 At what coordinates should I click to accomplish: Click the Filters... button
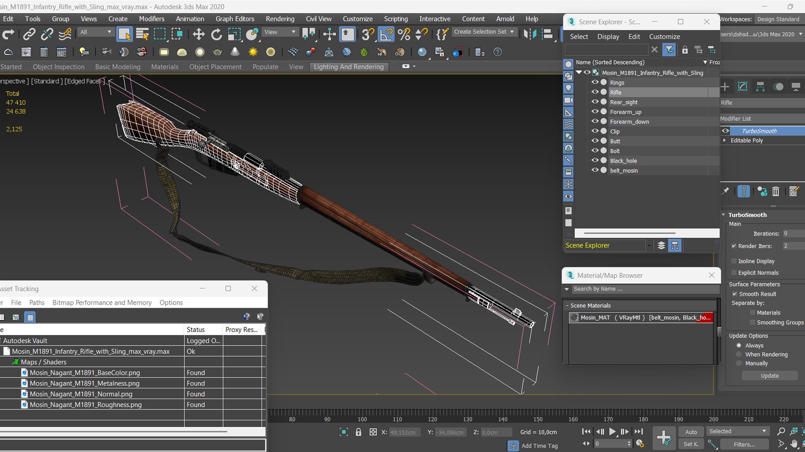tap(744, 444)
